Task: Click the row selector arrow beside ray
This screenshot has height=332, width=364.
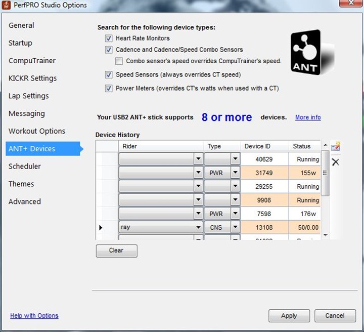Action: click(x=101, y=227)
